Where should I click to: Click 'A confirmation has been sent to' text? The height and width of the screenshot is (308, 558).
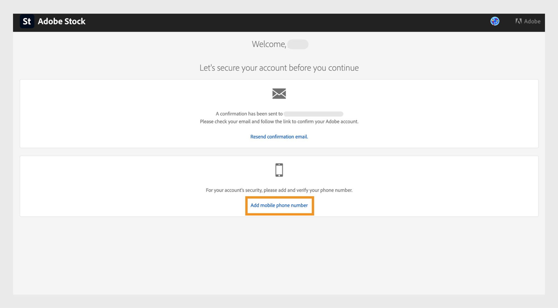point(249,114)
